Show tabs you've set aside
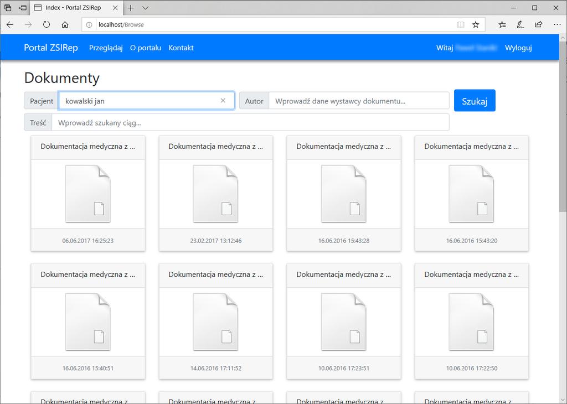The height and width of the screenshot is (404, 567). click(x=8, y=8)
